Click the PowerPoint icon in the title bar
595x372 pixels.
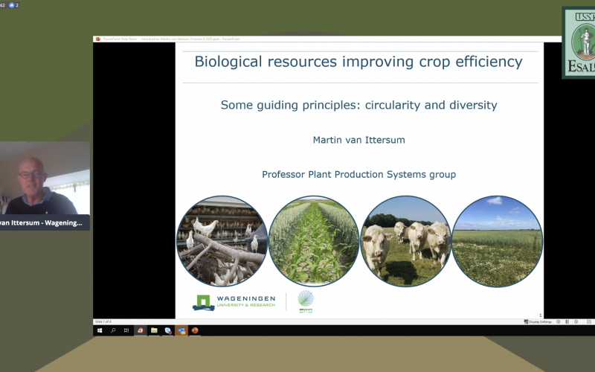coord(98,39)
